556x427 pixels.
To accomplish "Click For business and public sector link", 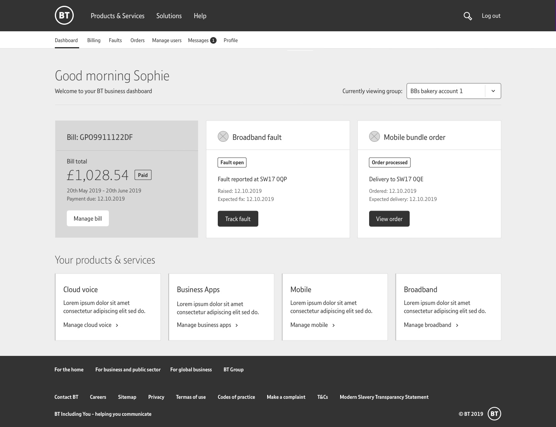I will pyautogui.click(x=128, y=369).
